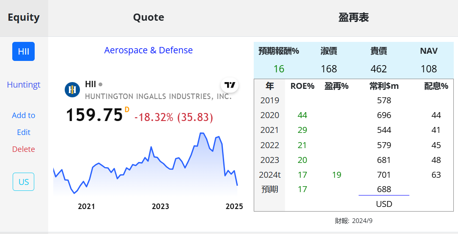Click the US market button
The width and height of the screenshot is (458, 234).
[x=23, y=182]
